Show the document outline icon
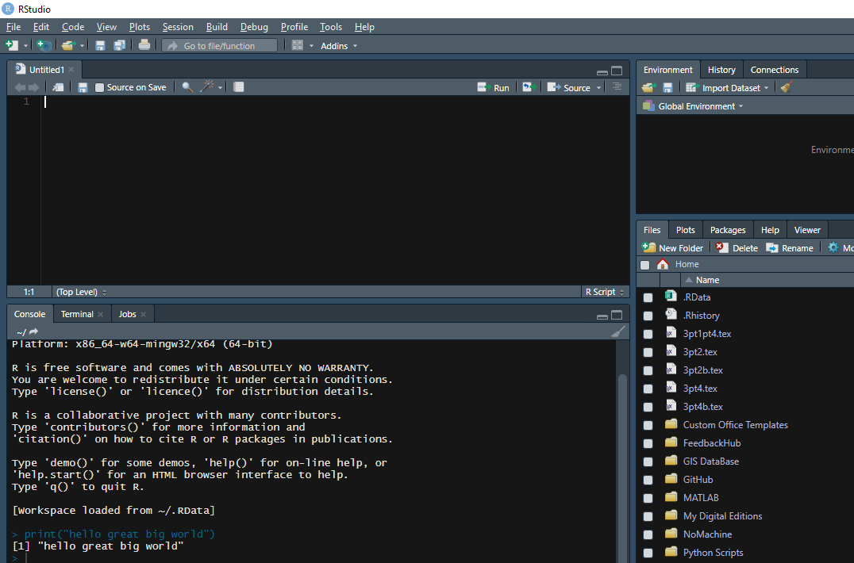This screenshot has width=854, height=563. coord(617,87)
